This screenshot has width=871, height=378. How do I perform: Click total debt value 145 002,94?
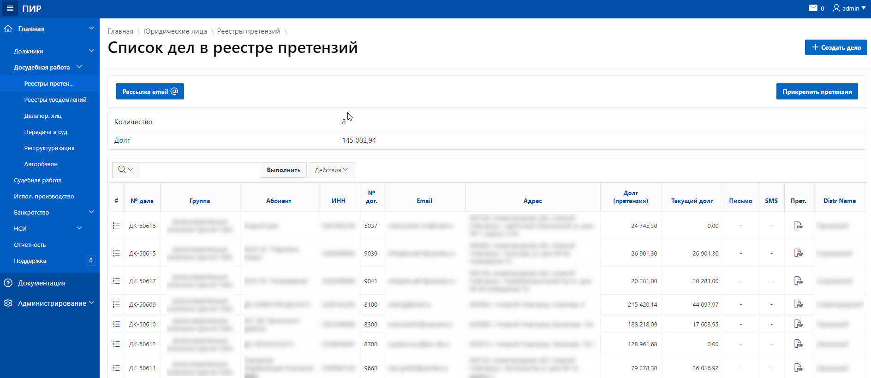(x=359, y=140)
